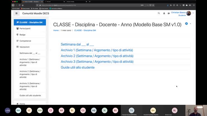Go to Home in the sidebar
This screenshot has width=207, height=116.
22,104
